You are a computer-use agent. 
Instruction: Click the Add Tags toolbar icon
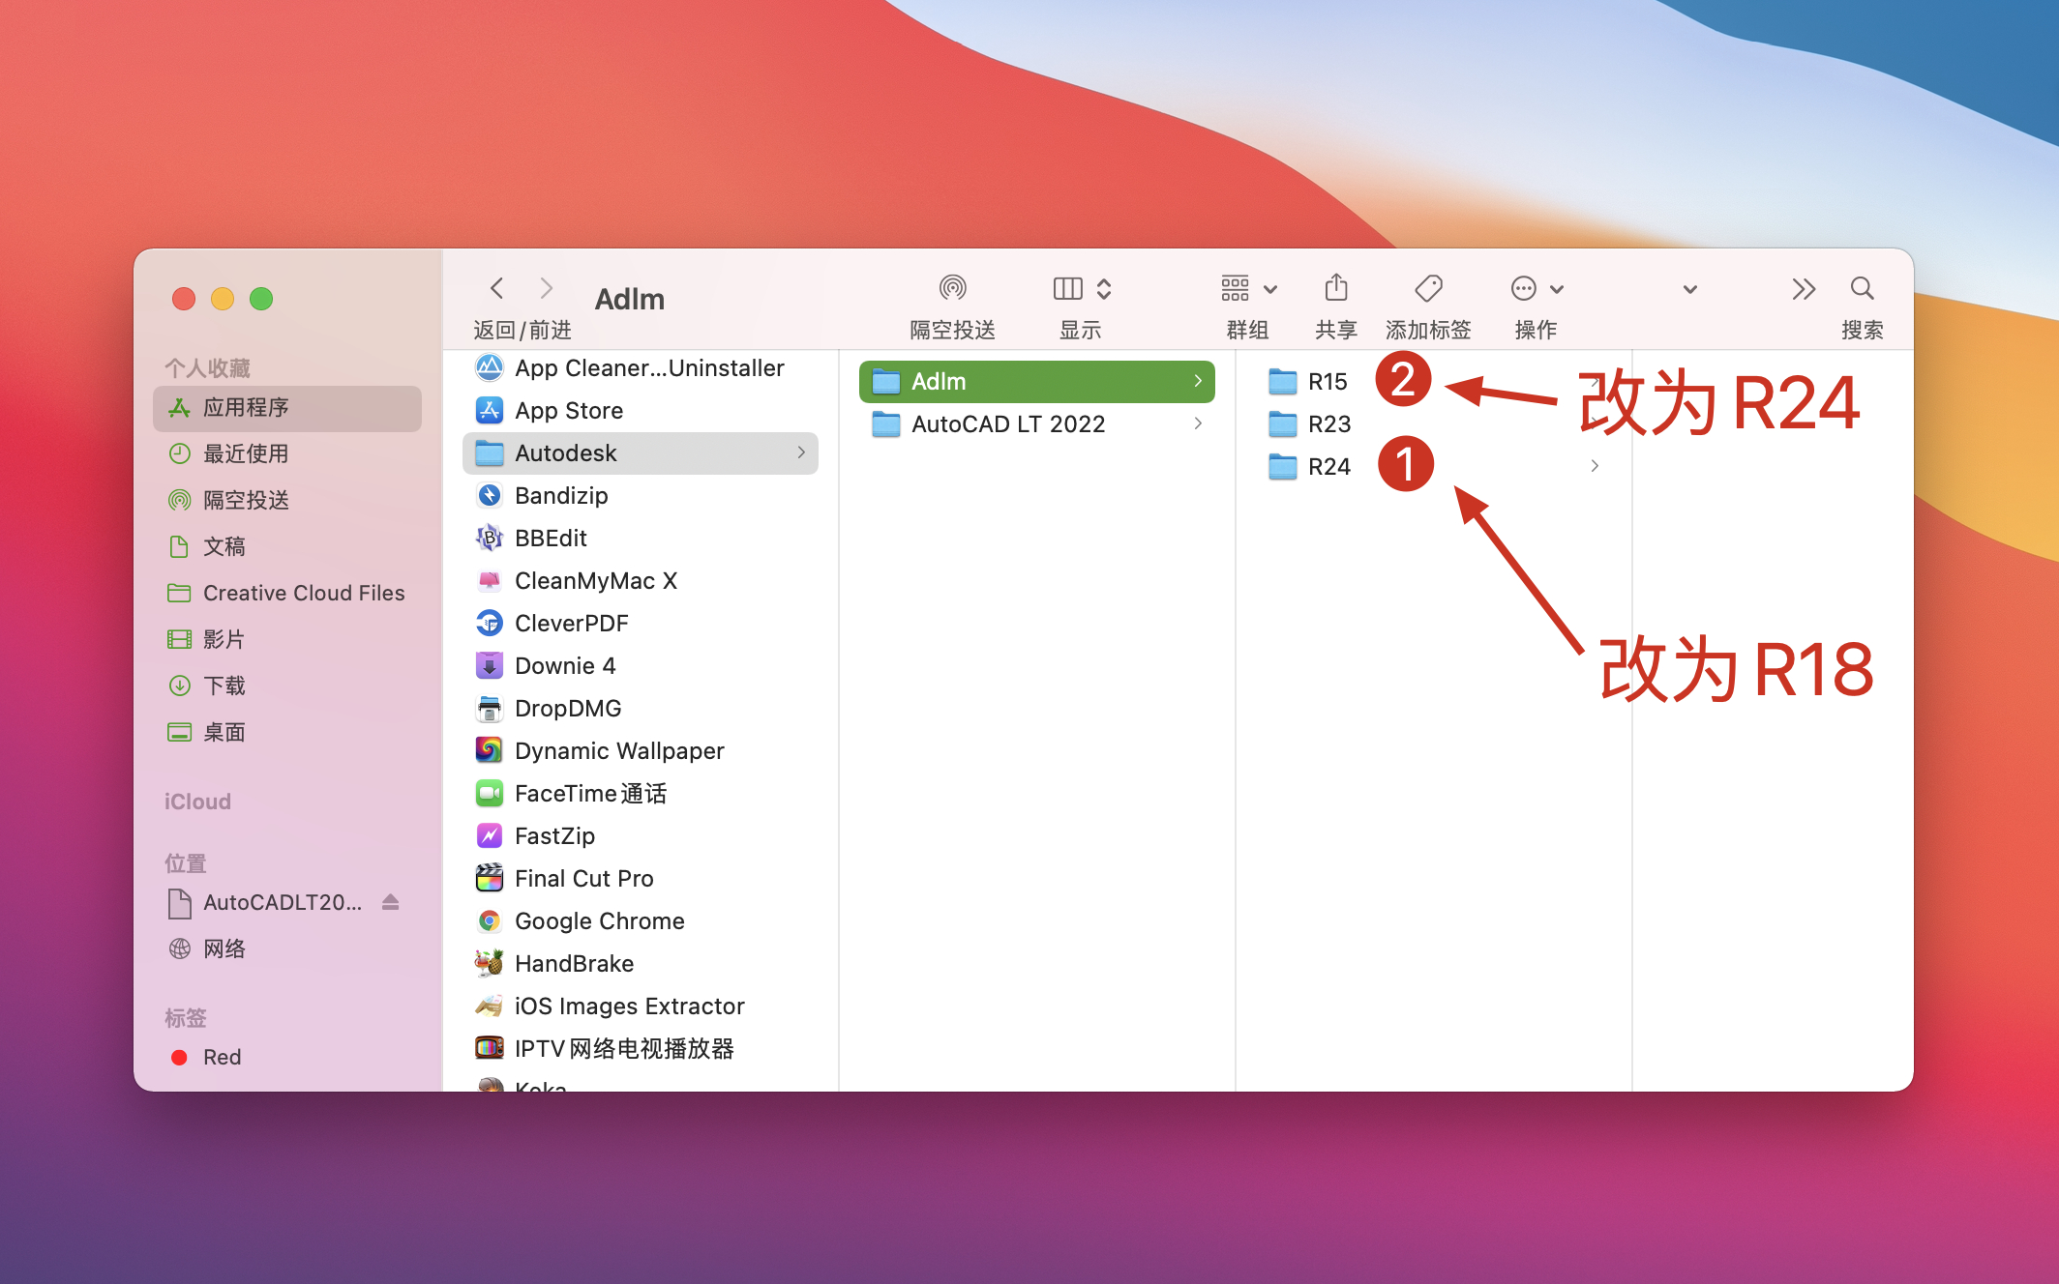click(x=1428, y=288)
